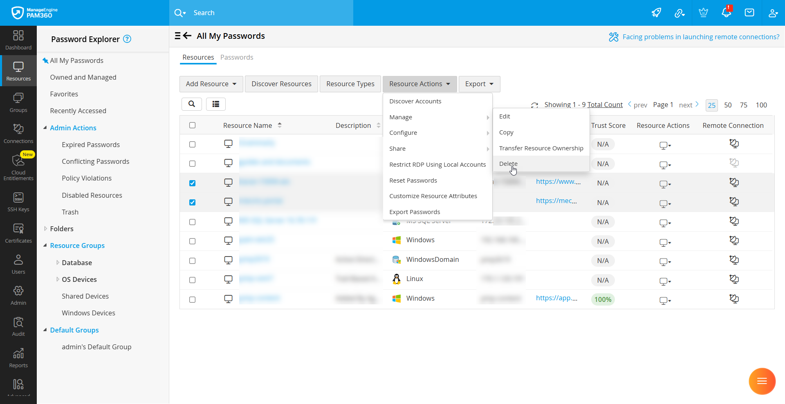
Task: Click the column chooser list icon
Action: click(x=216, y=104)
